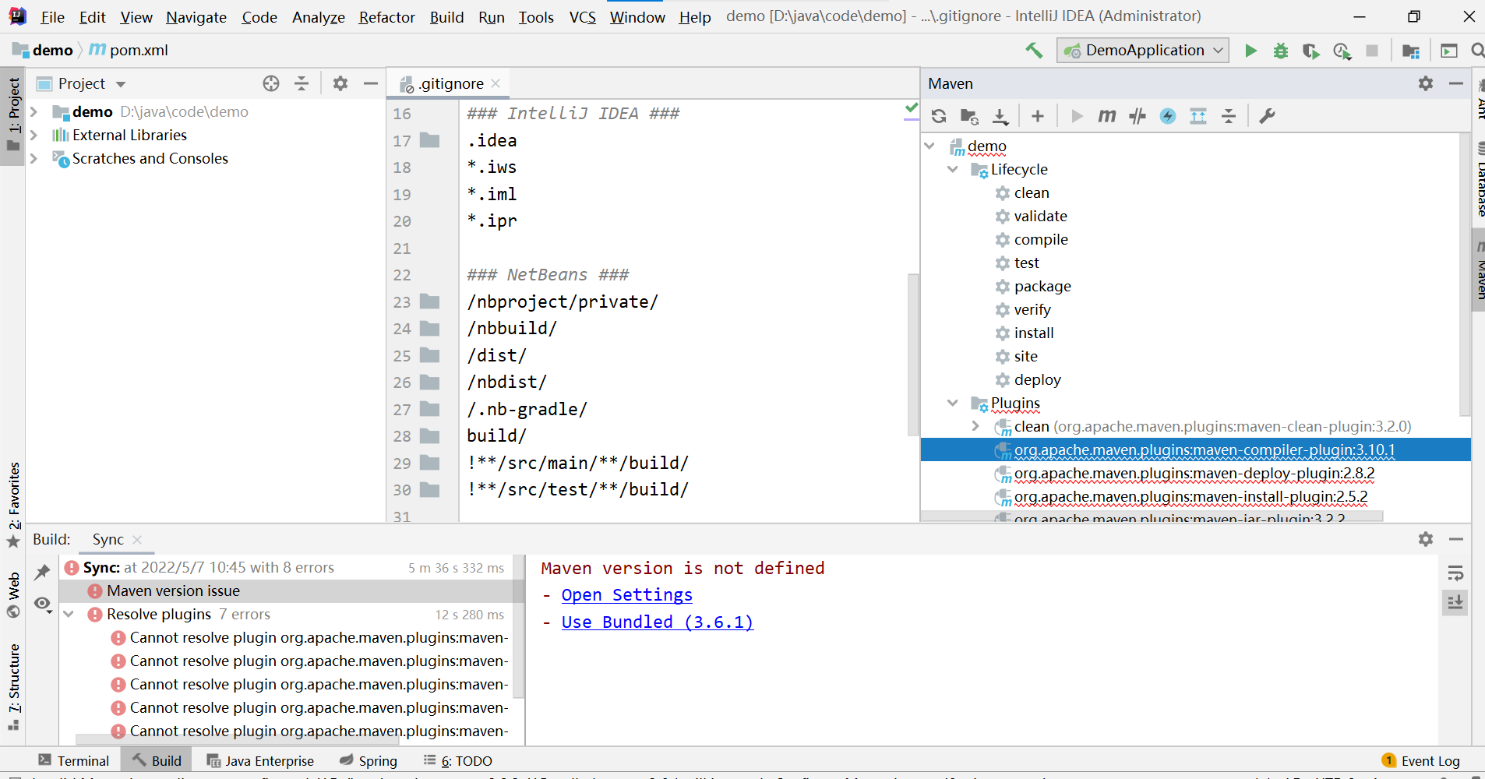Screen dimensions: 1485x779
Task: Toggle scroll to end in build output
Action: [x=1455, y=602]
